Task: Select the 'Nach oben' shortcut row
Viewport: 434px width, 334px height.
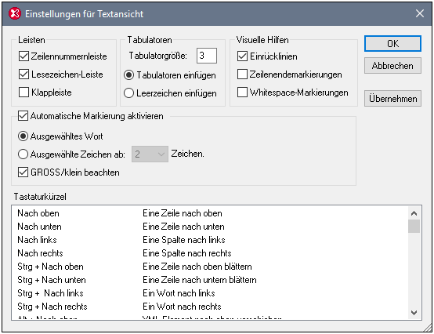Action: [210, 213]
